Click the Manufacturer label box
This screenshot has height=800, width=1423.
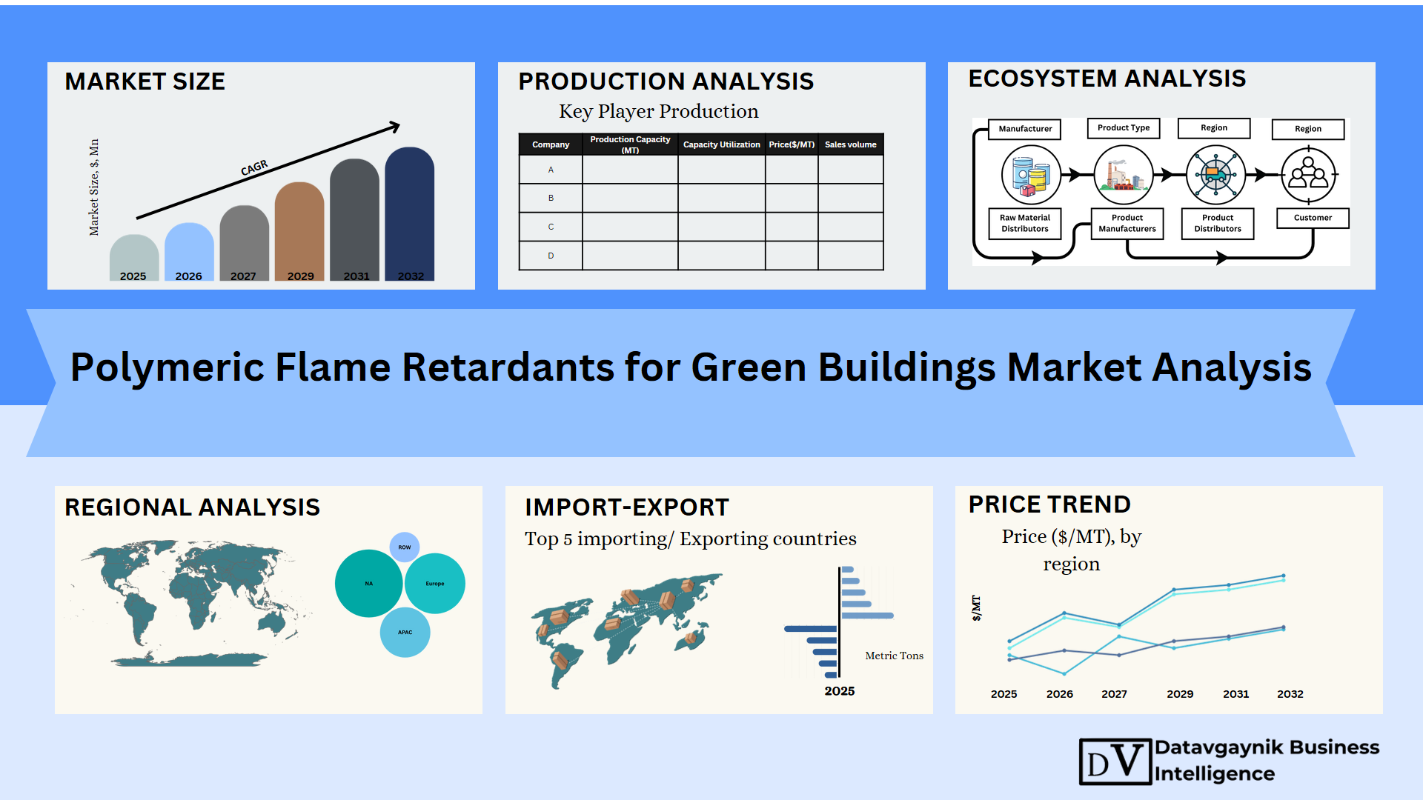coord(1025,129)
